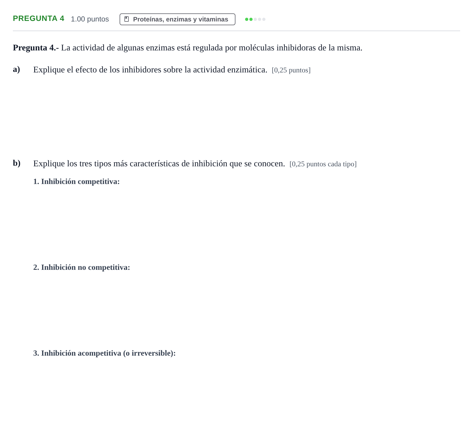Click '3. Inhibición acompetitiva (o irreversible):' heading

(104, 353)
